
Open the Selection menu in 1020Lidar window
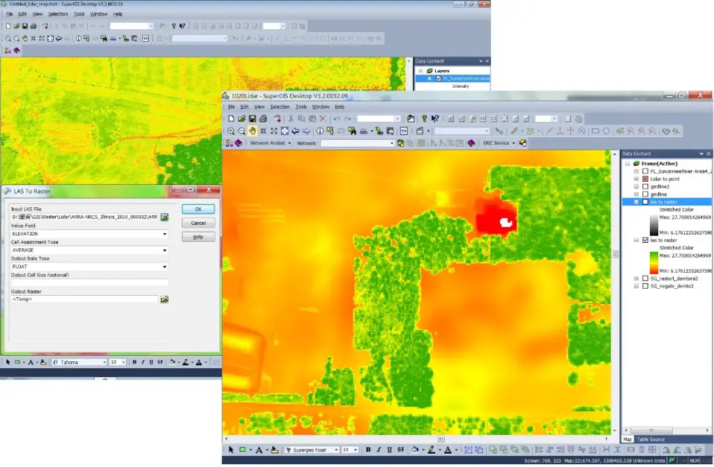pyautogui.click(x=280, y=107)
